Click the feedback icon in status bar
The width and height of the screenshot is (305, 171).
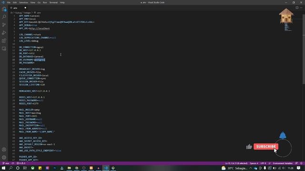coord(296,163)
